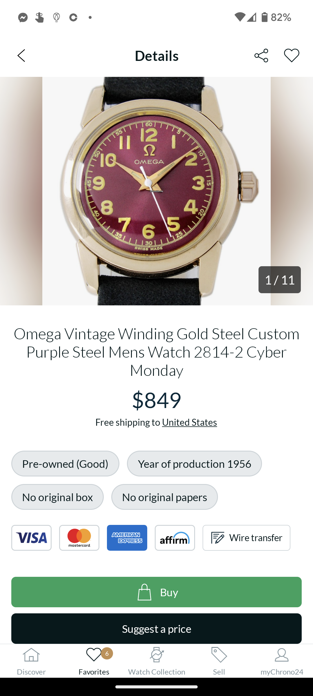
Task: Select the Wire transfer payment option
Action: coord(246,538)
